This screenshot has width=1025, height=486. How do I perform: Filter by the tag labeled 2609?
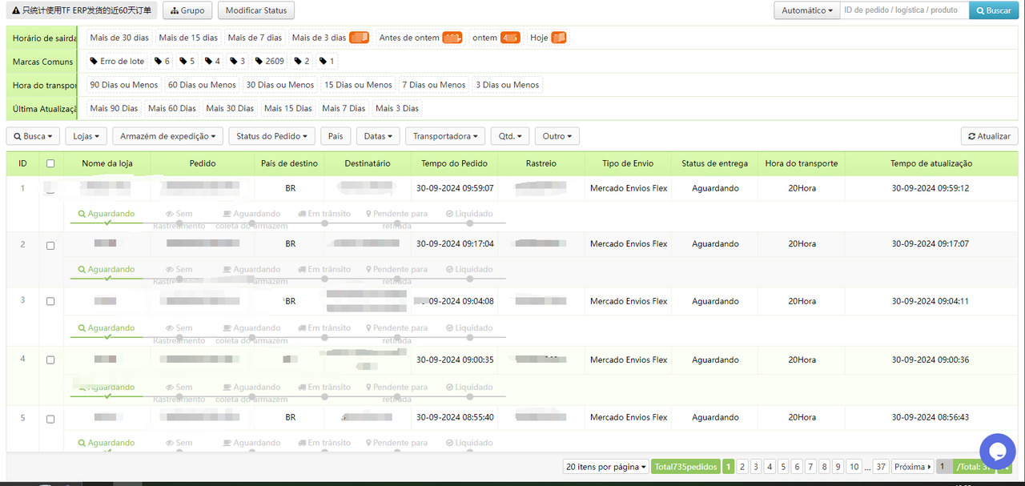tap(269, 62)
